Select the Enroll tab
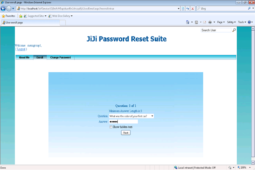Viewport: 255px width, 170px height. (x=40, y=57)
